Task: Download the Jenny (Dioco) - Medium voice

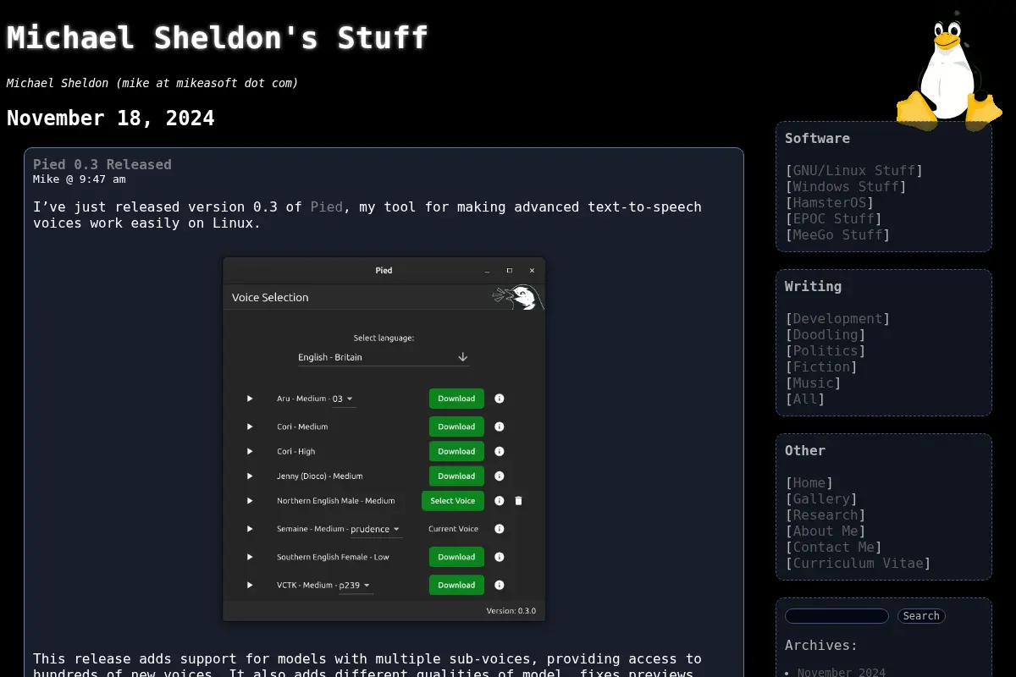Action: click(456, 476)
